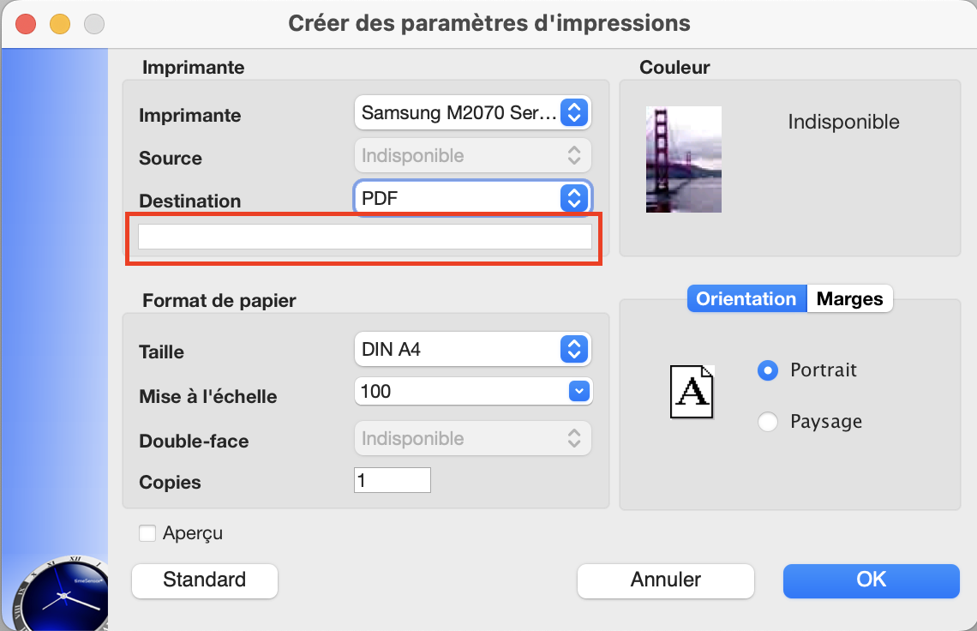Switch to the Marges tab
This screenshot has height=631, width=977.
[850, 298]
